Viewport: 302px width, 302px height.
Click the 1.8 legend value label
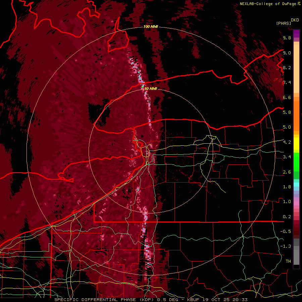(x=287, y=187)
